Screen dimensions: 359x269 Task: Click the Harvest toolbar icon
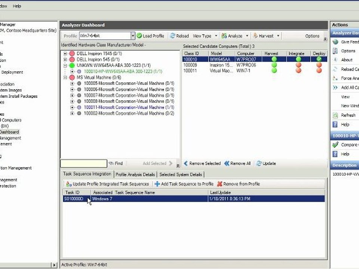(x=255, y=36)
